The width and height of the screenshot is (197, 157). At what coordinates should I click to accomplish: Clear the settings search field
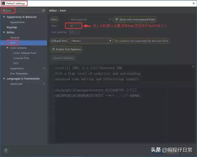pyautogui.click(x=43, y=10)
